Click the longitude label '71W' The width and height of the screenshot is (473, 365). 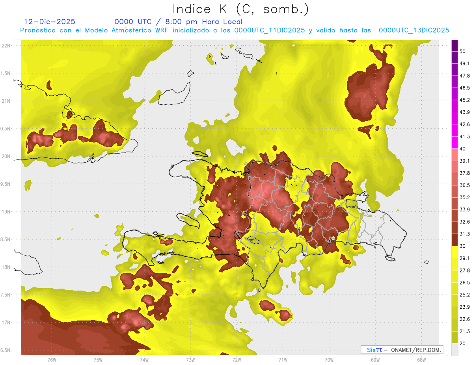click(x=283, y=360)
